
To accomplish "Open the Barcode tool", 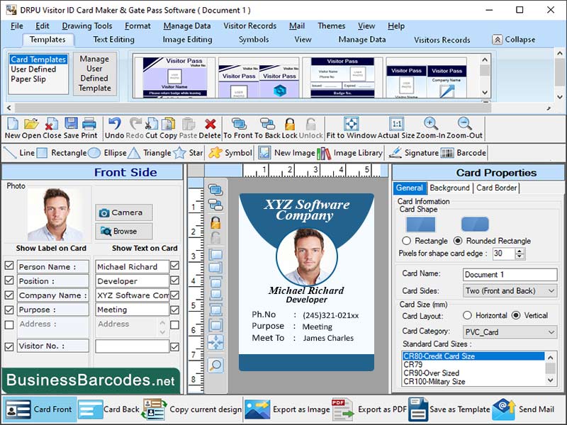I will (x=473, y=152).
